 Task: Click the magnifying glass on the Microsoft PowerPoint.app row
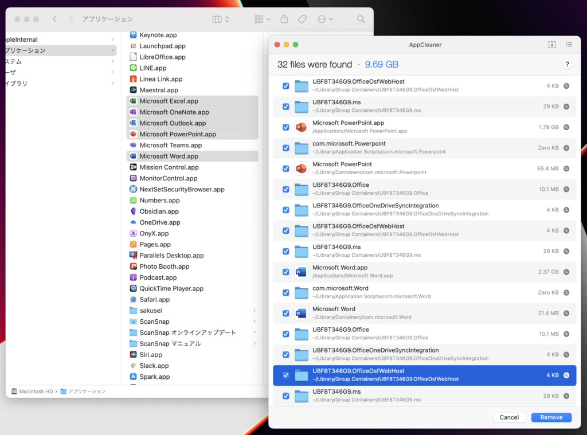pos(566,127)
